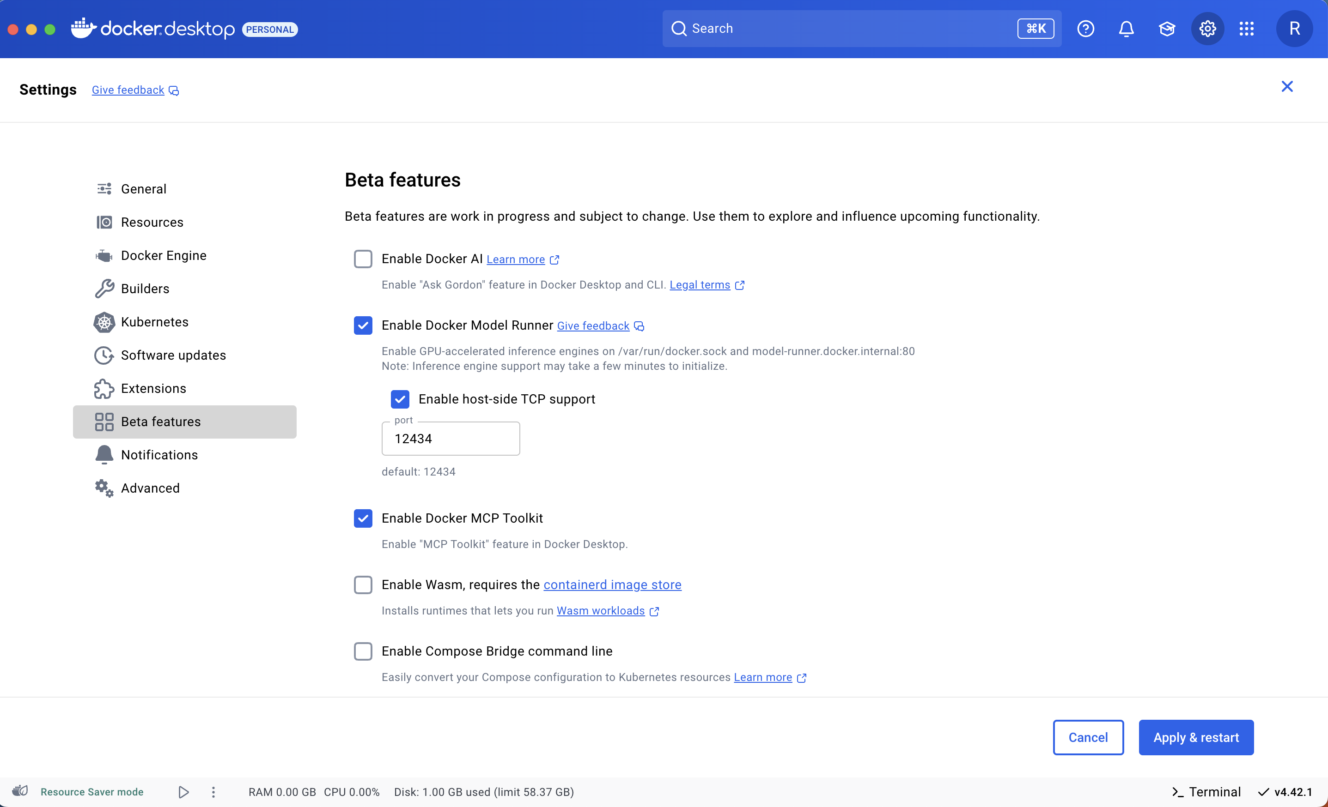The width and height of the screenshot is (1328, 807).
Task: Click RAM 0.00 GB status text
Action: point(282,792)
